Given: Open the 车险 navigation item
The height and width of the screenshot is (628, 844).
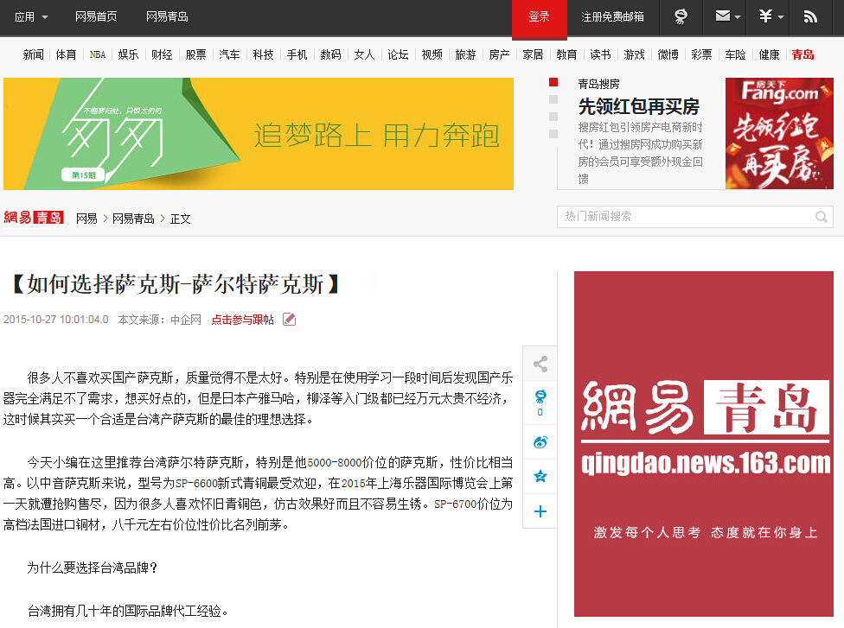Looking at the screenshot, I should [735, 54].
